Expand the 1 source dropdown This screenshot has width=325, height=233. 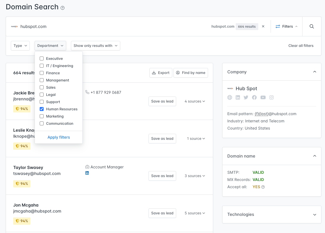pos(196,139)
